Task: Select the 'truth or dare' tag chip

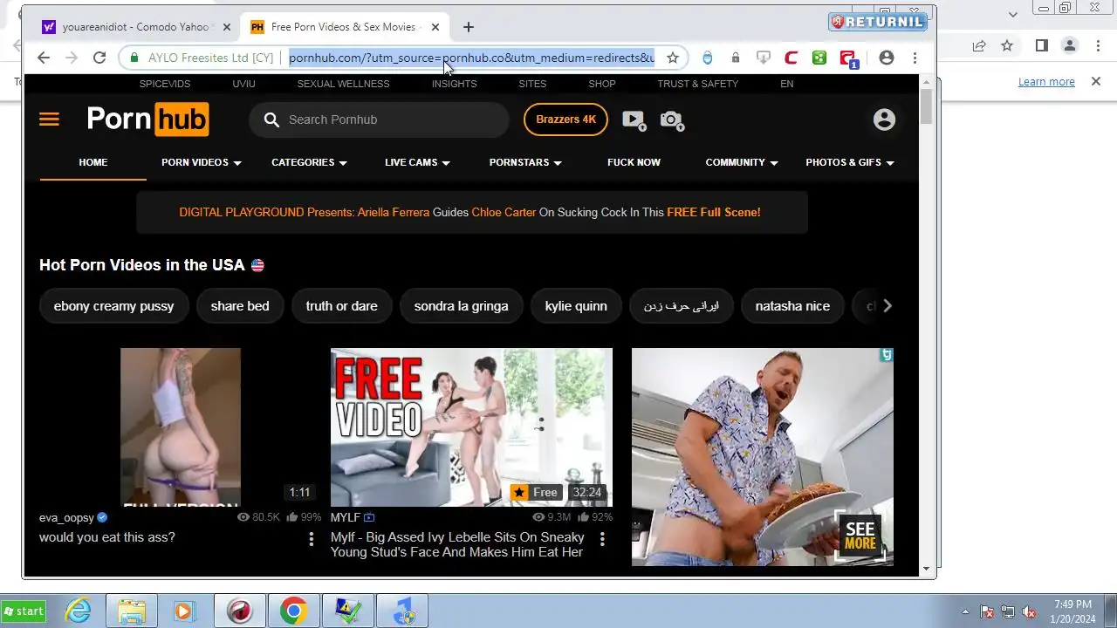Action: pos(341,306)
